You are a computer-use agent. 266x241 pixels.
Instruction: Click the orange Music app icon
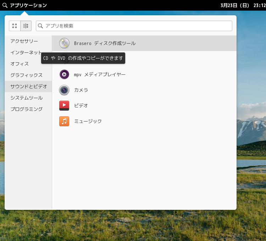(x=64, y=121)
